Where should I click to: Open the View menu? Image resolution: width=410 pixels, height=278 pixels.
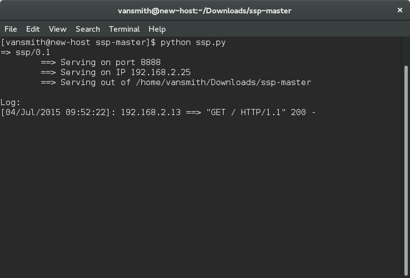(x=57, y=29)
